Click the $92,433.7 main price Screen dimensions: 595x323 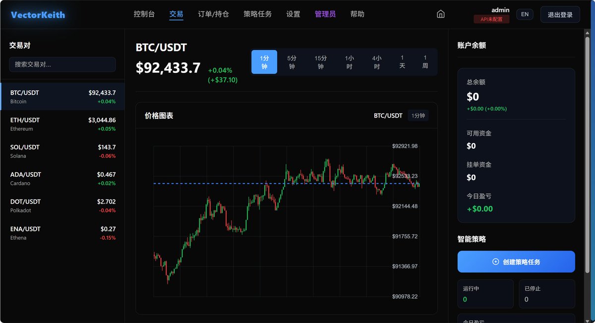click(x=168, y=68)
